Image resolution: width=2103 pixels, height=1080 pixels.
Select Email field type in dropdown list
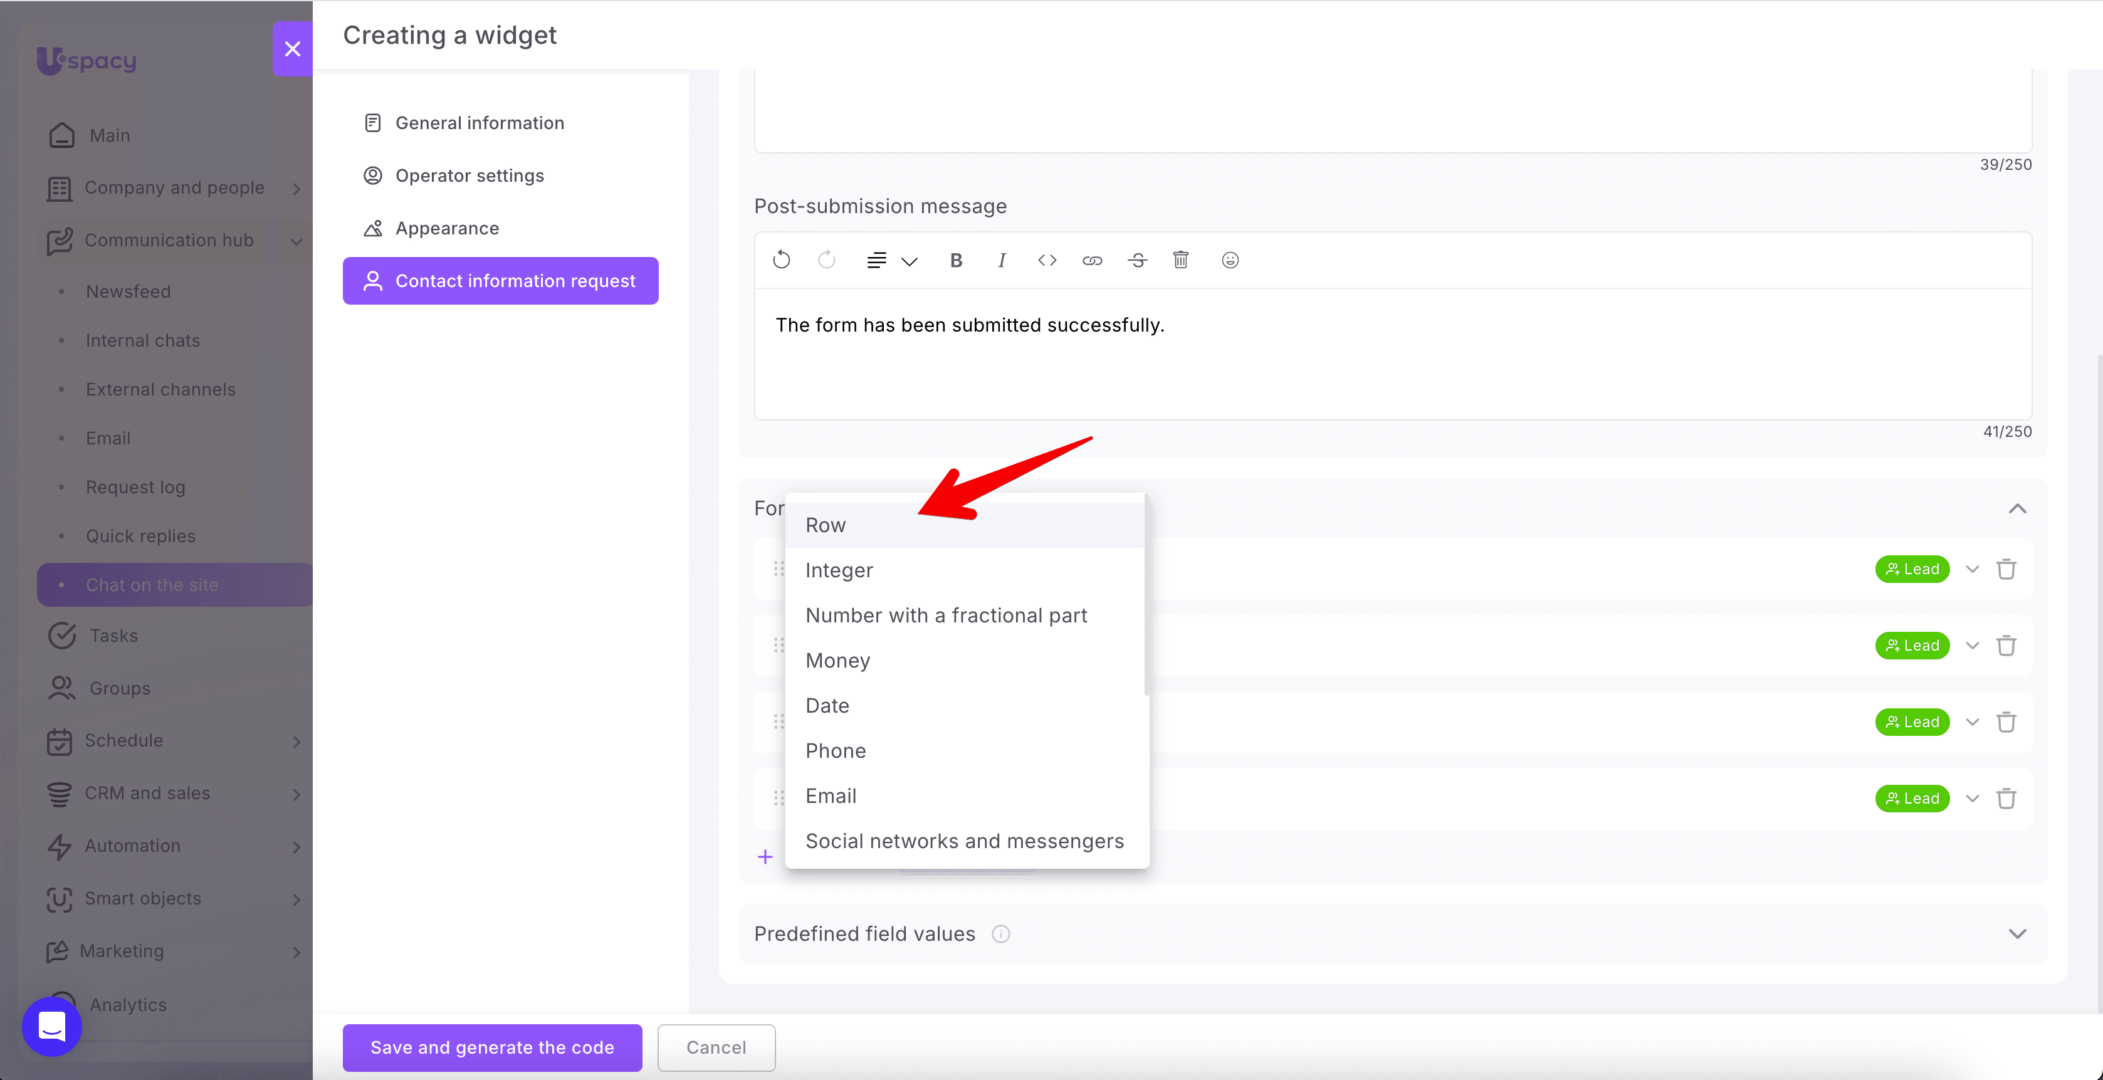[x=965, y=796]
